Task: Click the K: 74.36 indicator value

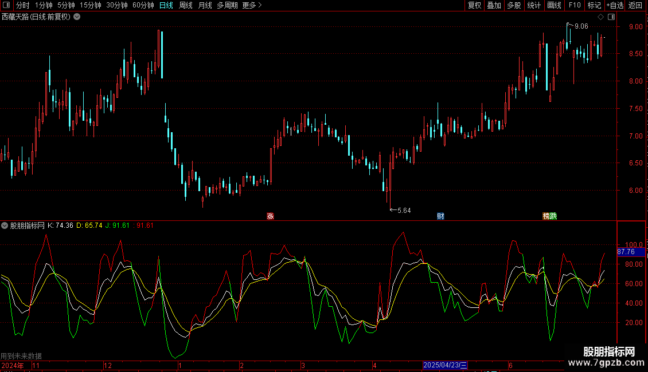Action: tap(60, 225)
